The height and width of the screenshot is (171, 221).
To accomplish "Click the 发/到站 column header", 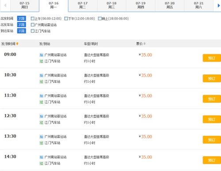I will [x=45, y=44].
